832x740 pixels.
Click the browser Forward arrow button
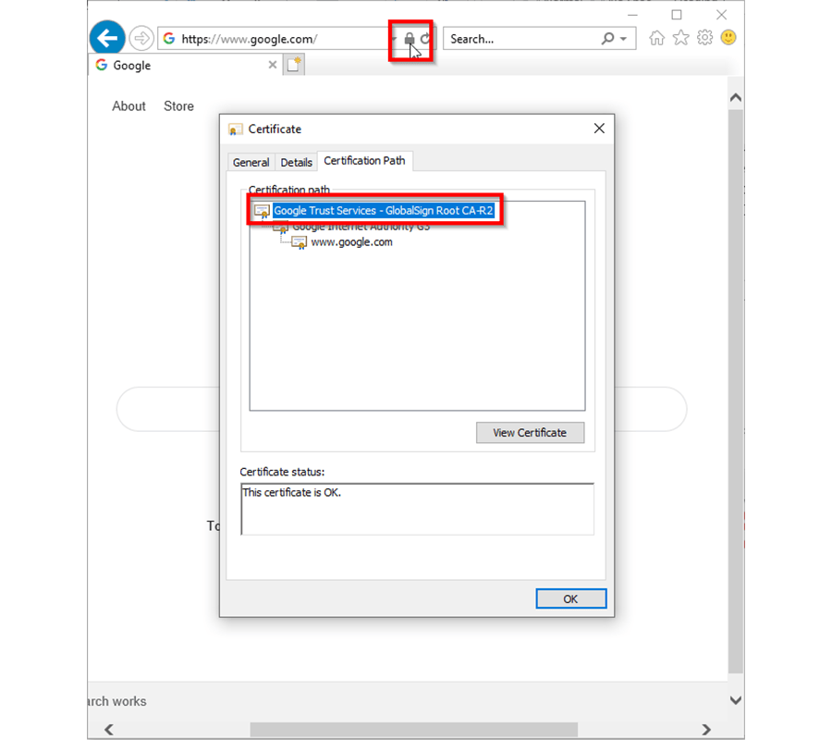[x=141, y=38]
